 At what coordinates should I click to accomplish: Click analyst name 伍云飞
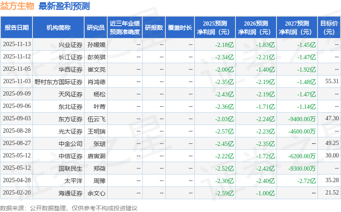[x=96, y=119]
